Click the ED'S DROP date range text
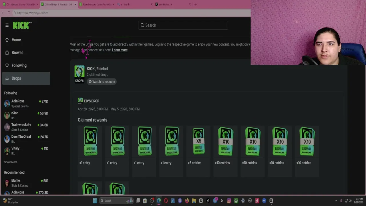Screen dimensions: 366x206 point(109,109)
